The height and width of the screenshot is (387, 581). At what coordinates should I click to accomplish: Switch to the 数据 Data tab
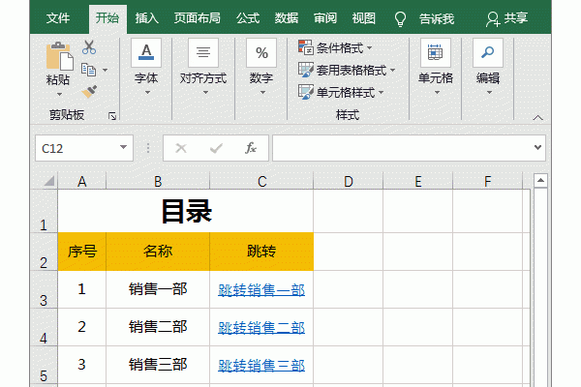click(287, 18)
